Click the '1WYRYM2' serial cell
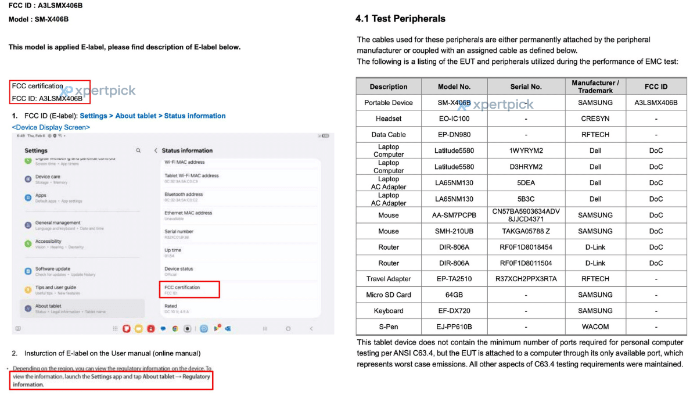This screenshot has height=395, width=697. click(526, 150)
